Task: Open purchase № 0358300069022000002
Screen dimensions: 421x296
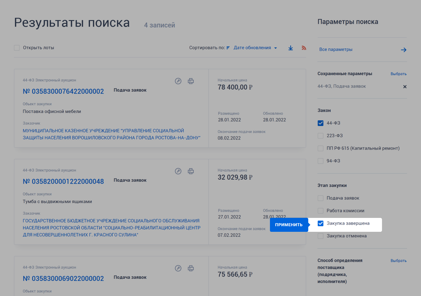Action: (63, 278)
